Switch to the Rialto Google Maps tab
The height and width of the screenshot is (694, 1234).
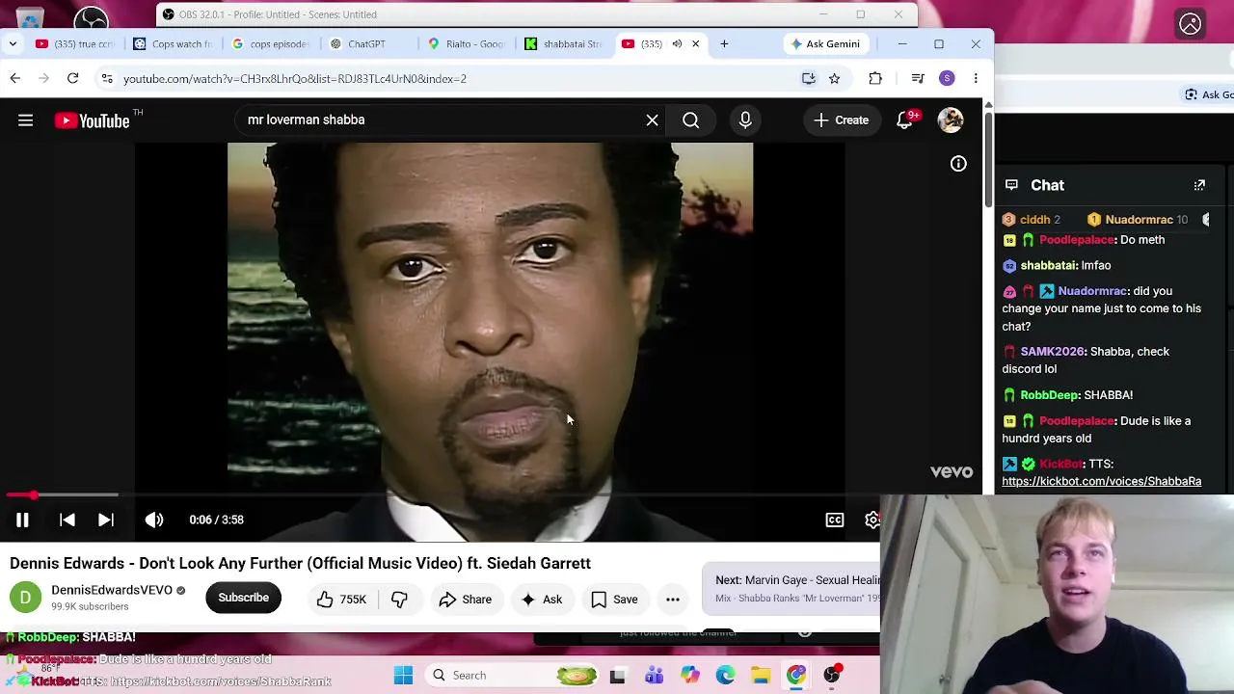pos(467,44)
